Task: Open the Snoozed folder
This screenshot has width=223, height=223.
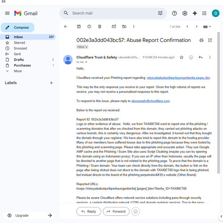Action: 28,48
